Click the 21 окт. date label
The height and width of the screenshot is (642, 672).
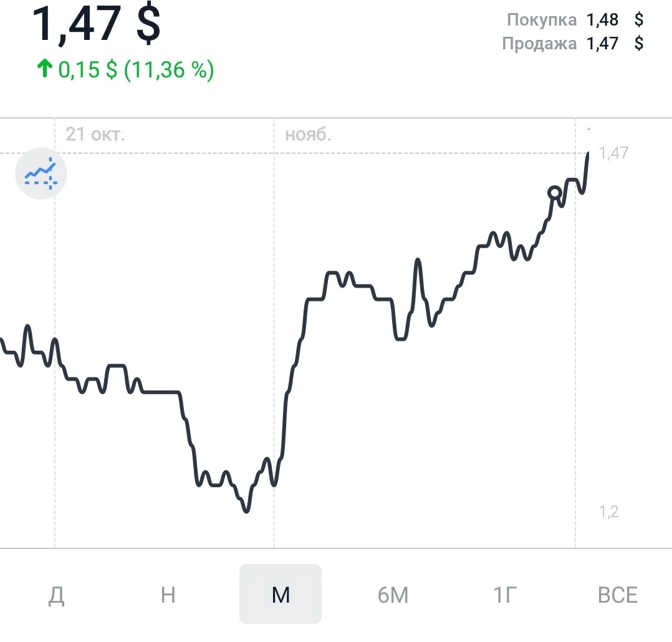(x=95, y=134)
